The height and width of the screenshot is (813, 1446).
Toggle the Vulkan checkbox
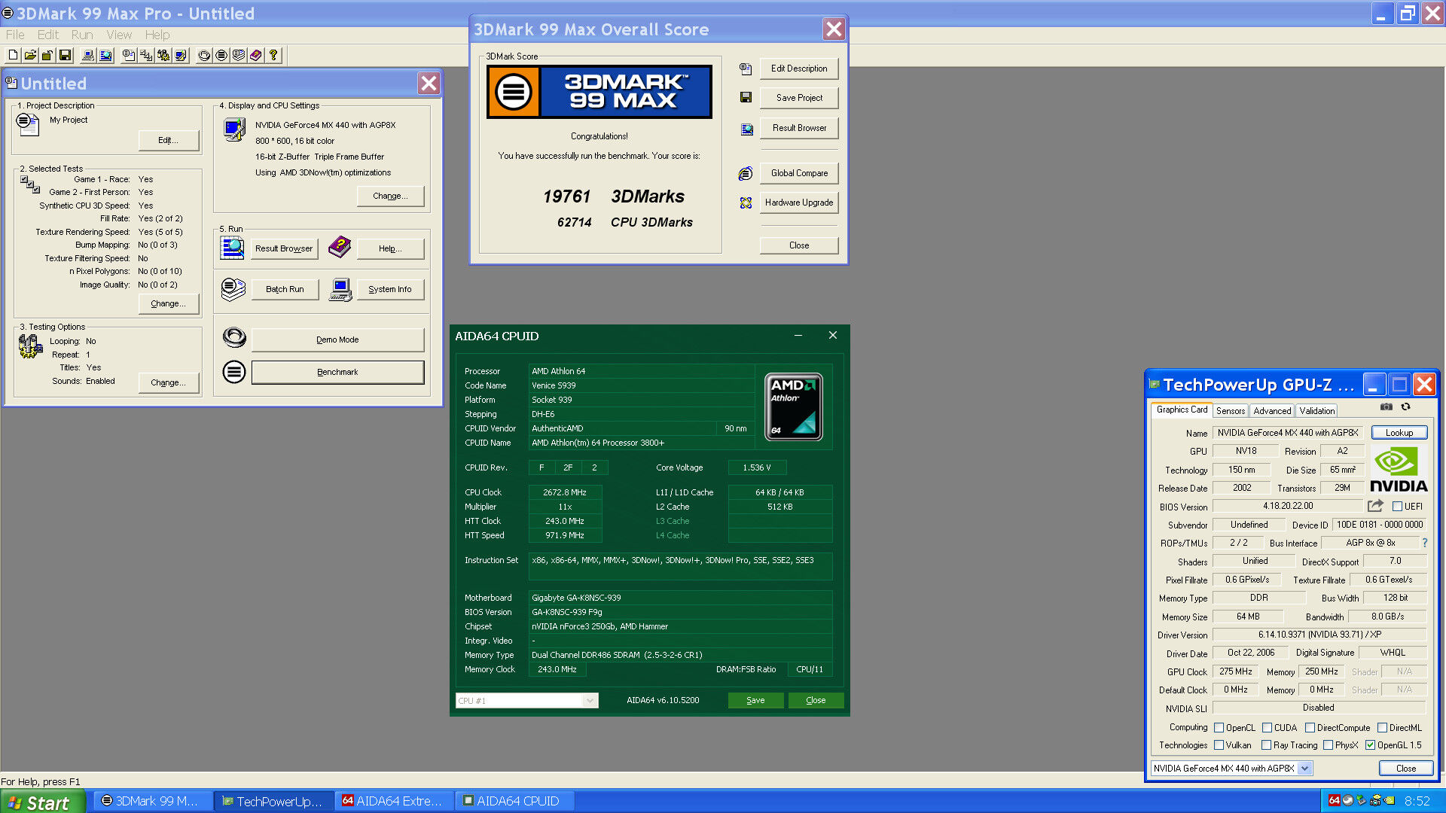point(1219,745)
